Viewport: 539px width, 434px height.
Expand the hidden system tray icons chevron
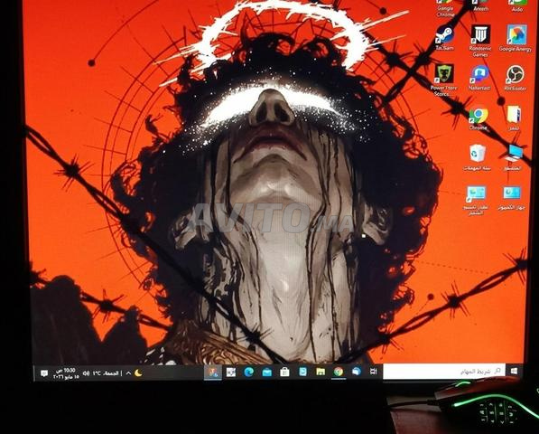(128, 373)
